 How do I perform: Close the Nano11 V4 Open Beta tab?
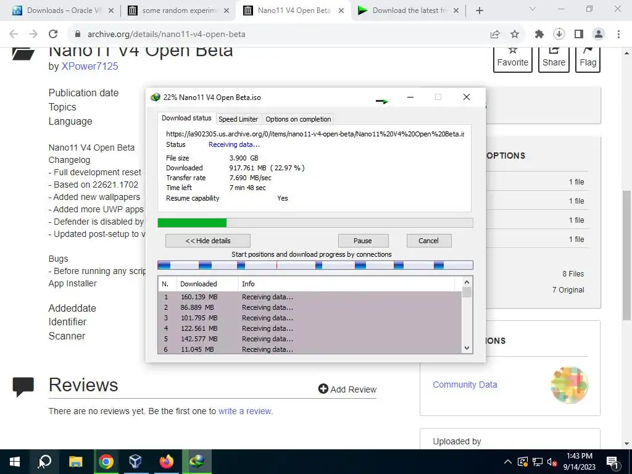click(341, 10)
